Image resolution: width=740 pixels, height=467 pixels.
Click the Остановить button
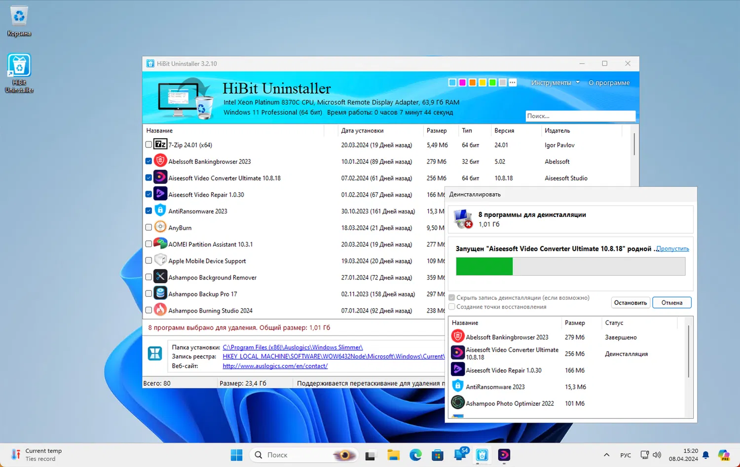point(630,303)
